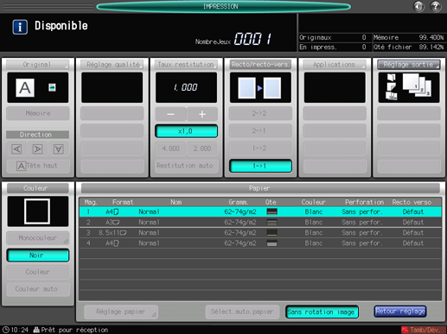Click the paper quantity icon for tray 1
447x334 pixels.
[x=271, y=211]
